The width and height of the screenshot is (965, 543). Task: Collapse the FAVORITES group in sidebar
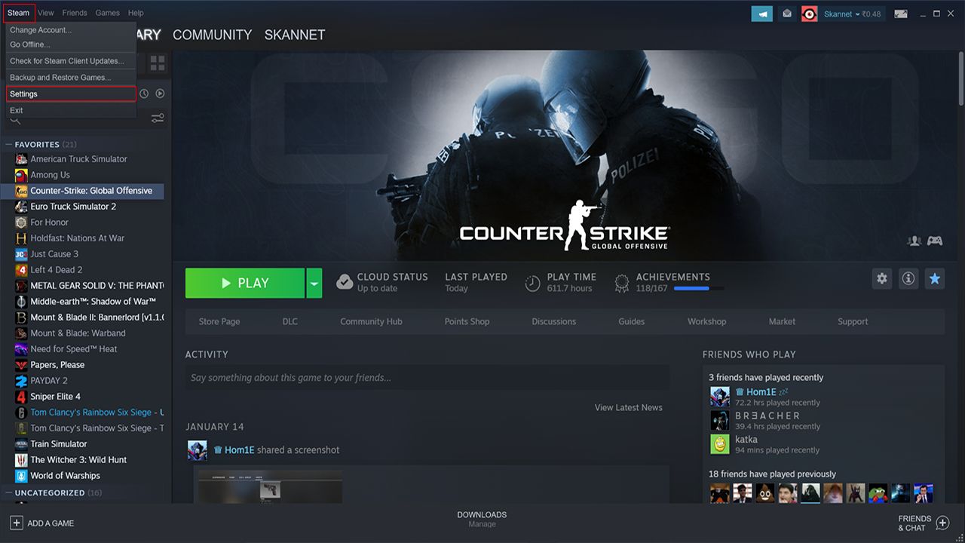click(x=10, y=144)
